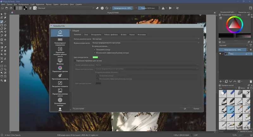Open the Монитор settings section
Viewport: 253px width, 137px height.
coord(60,61)
